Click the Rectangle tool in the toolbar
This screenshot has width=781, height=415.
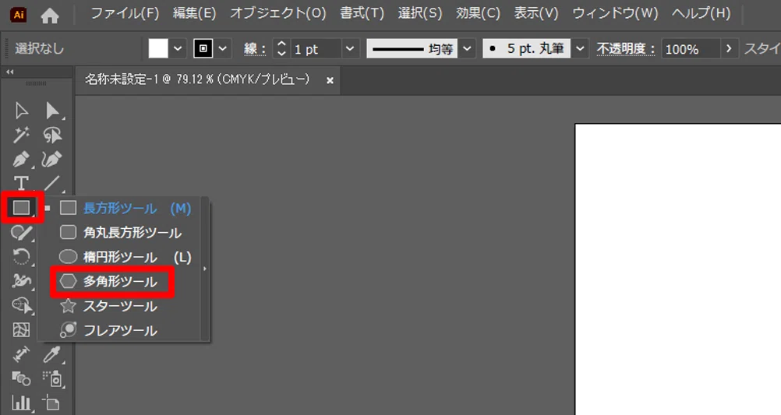[x=21, y=207]
